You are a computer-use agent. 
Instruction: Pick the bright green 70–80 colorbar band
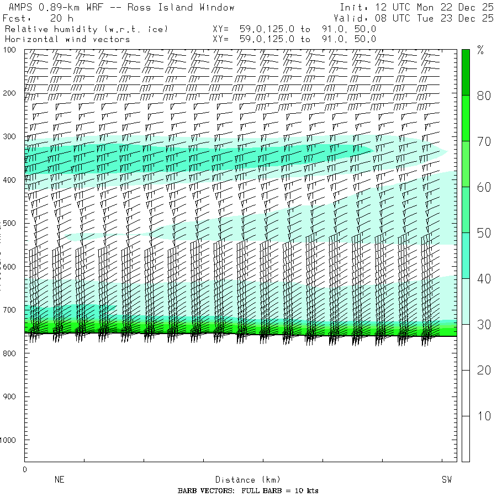tap(466, 118)
